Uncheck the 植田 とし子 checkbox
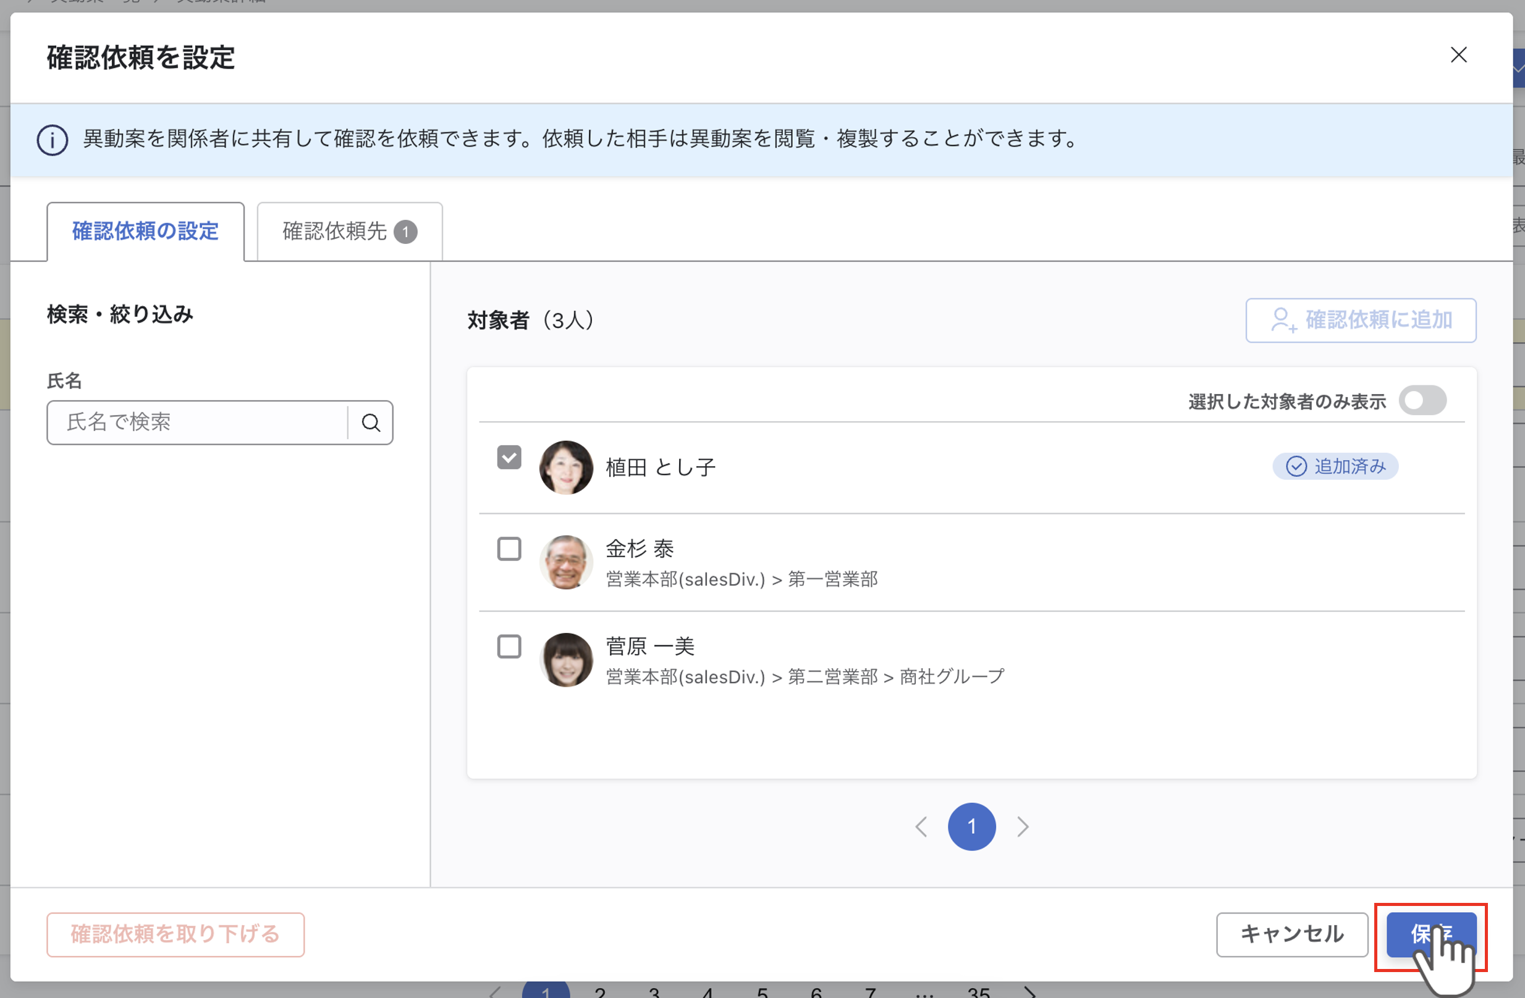1525x998 pixels. [x=509, y=458]
